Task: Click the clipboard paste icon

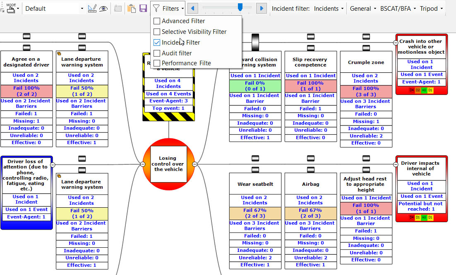Action: coord(132,8)
